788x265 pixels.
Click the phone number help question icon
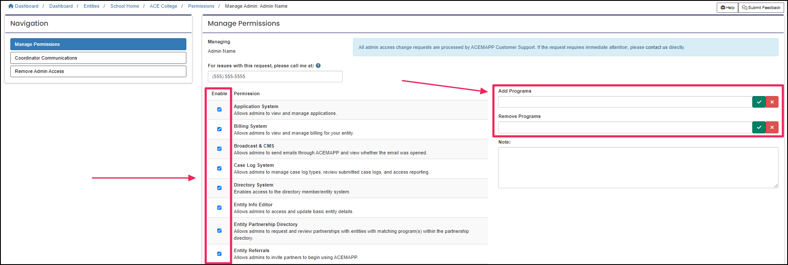click(x=318, y=66)
